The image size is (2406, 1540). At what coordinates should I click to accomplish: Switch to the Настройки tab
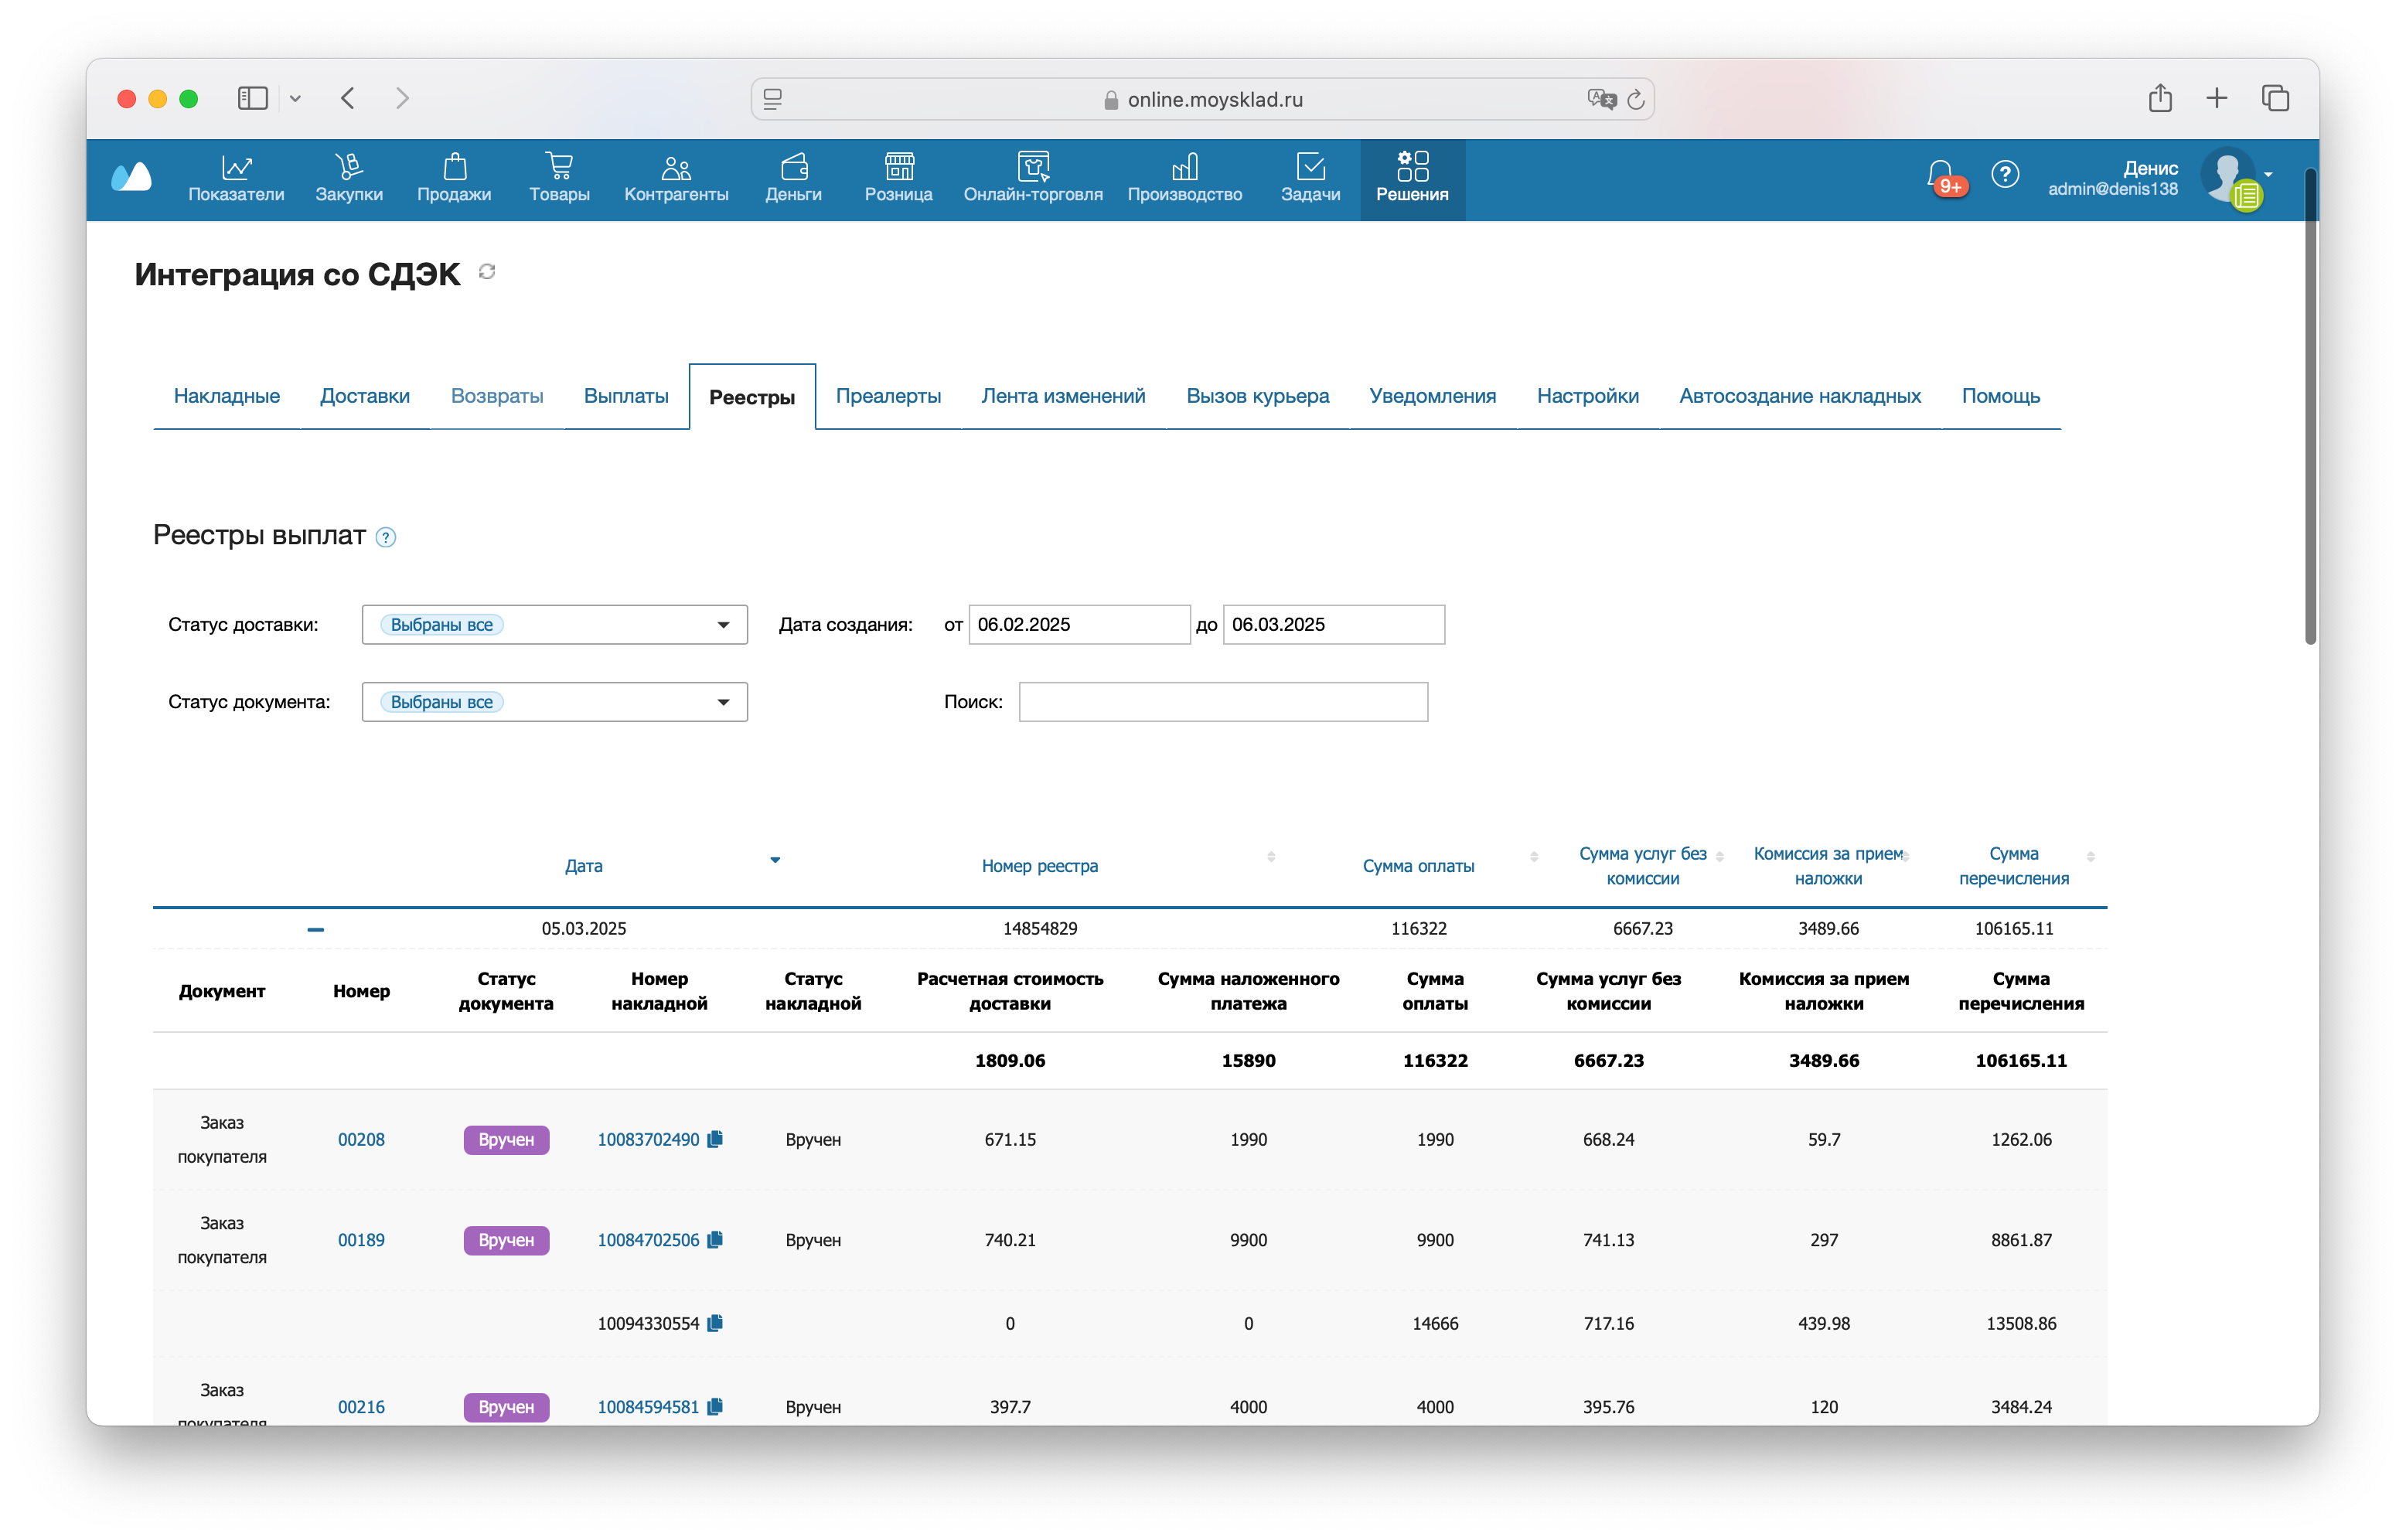[1587, 396]
